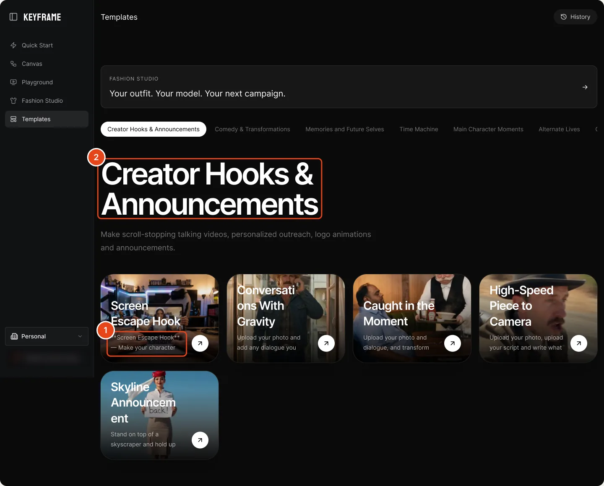
Task: Open the History button
Action: [575, 17]
